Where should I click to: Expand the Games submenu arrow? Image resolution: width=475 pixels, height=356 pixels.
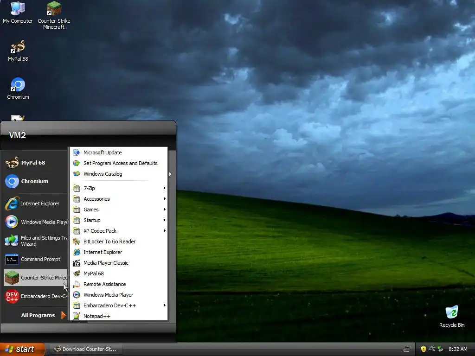point(165,210)
